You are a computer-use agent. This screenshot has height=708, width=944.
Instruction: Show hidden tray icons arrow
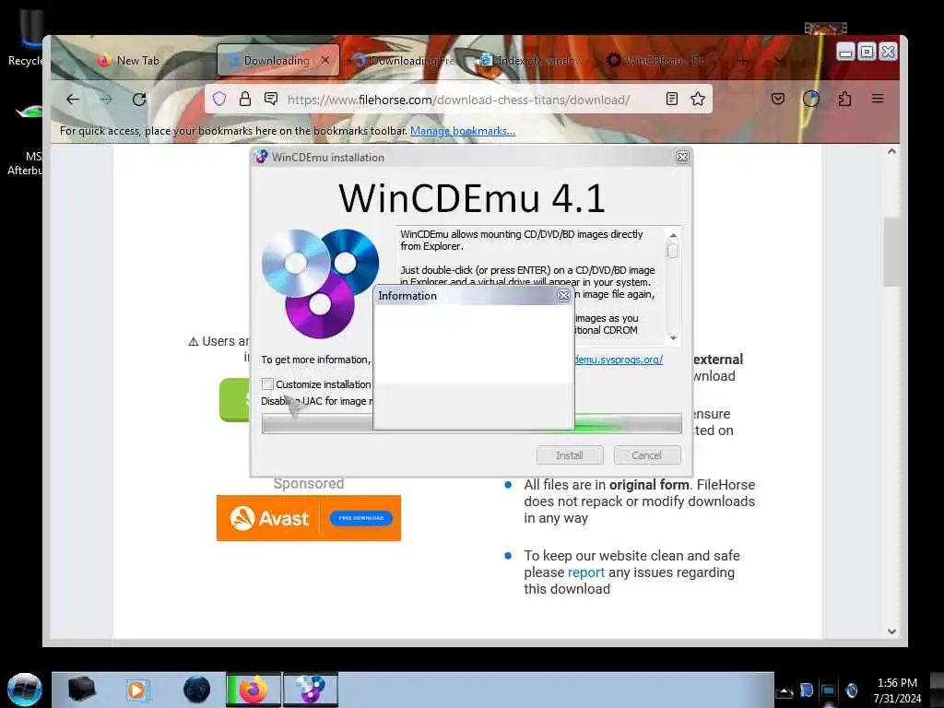tap(784, 692)
